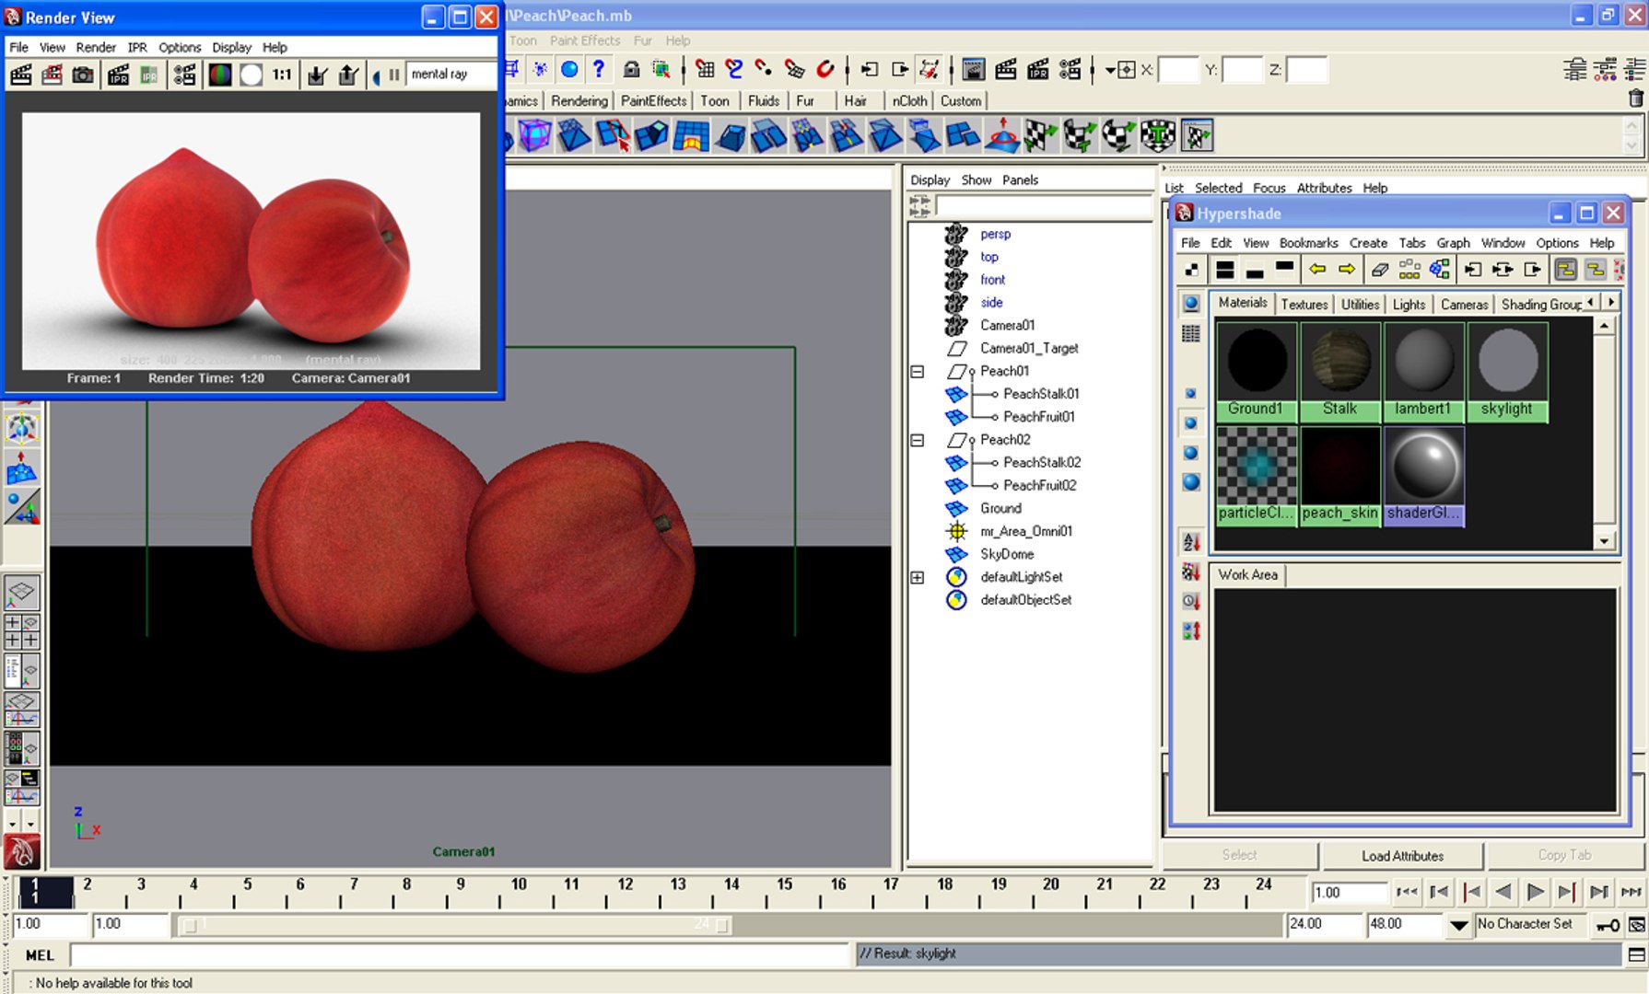Click the Copy Tab button
Image resolution: width=1649 pixels, height=994 pixels.
1564,856
